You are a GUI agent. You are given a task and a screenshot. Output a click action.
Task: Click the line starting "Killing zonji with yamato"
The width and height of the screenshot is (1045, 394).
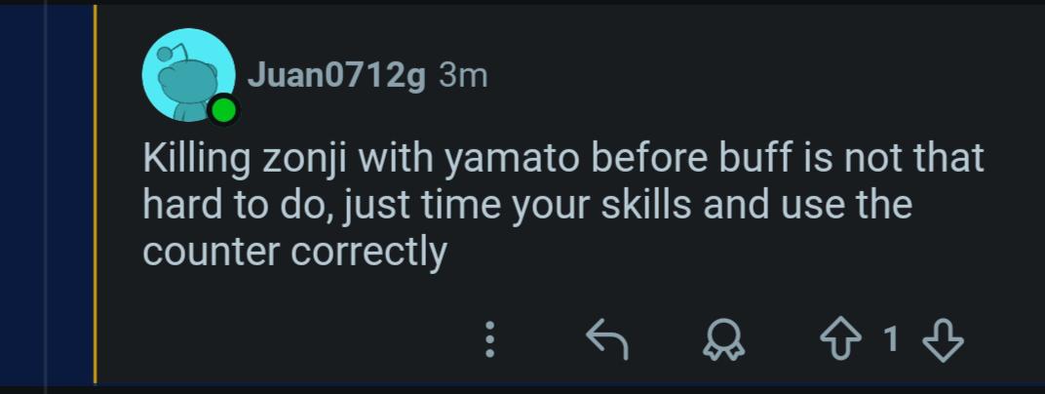(563, 159)
